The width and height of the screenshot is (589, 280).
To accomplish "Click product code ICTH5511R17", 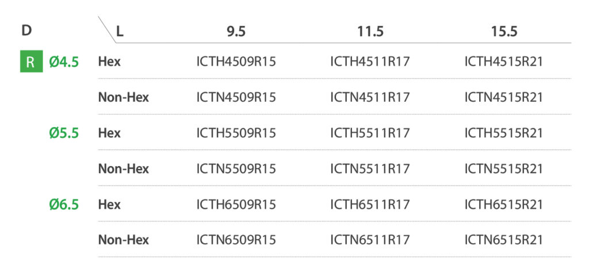I will point(370,133).
